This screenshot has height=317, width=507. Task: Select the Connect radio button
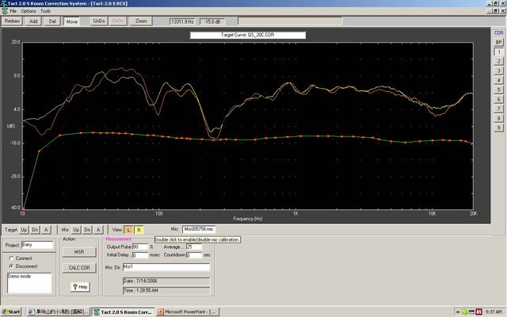11,258
